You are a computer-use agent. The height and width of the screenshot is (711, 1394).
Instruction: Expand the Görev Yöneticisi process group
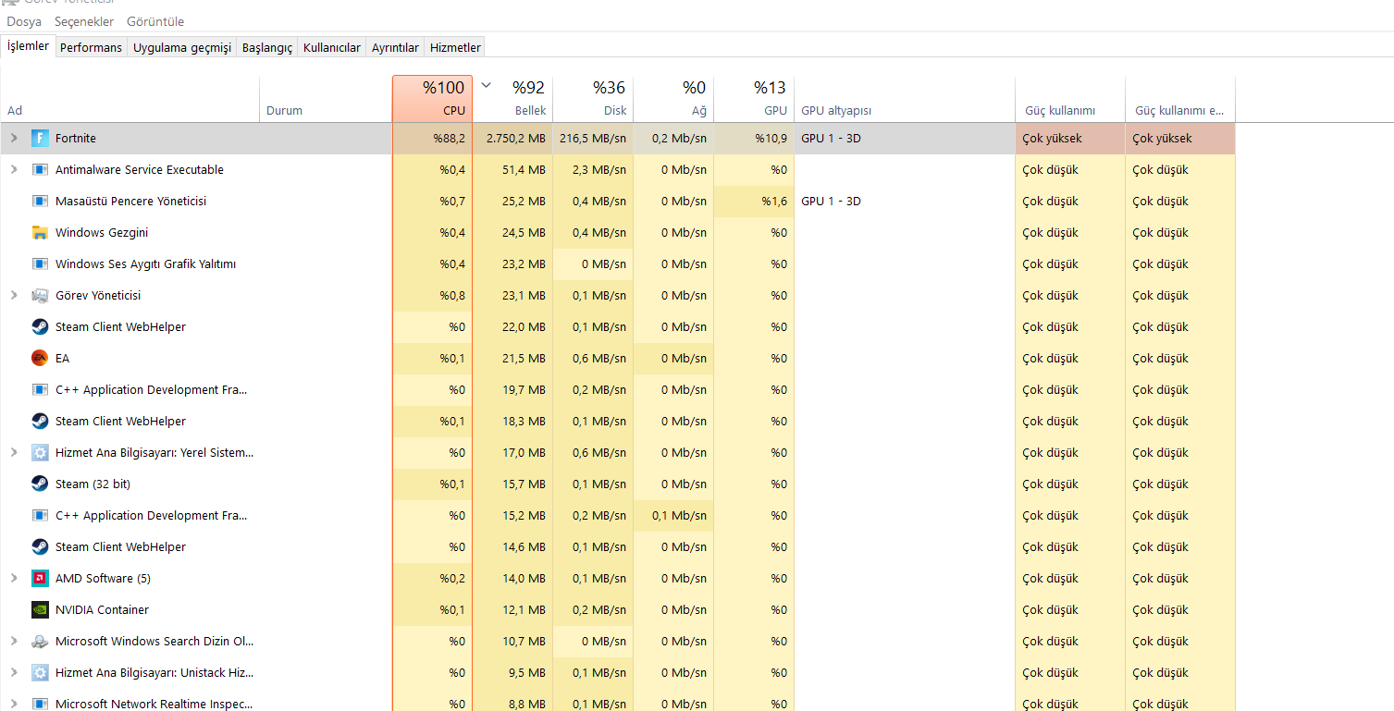click(x=13, y=296)
